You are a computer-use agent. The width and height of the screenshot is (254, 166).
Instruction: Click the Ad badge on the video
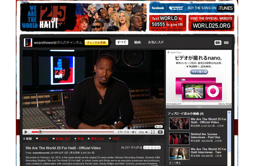coord(158,127)
